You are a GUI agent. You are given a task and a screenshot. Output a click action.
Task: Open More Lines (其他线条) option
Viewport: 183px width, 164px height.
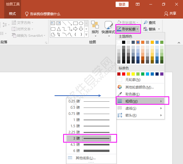point(91,158)
